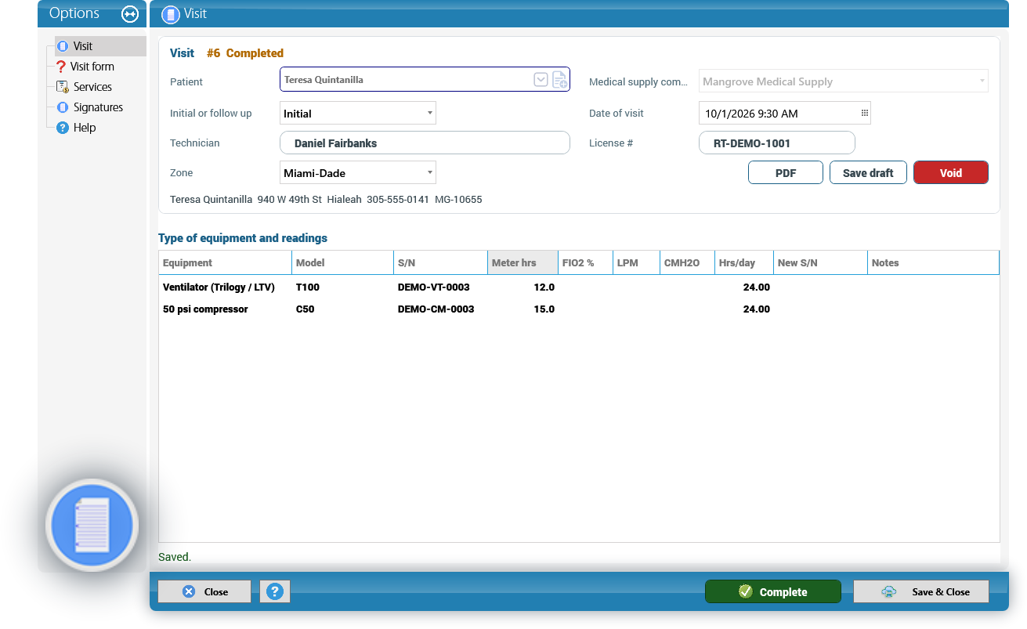The image size is (1027, 629).
Task: Click the License # field
Action: pos(776,143)
